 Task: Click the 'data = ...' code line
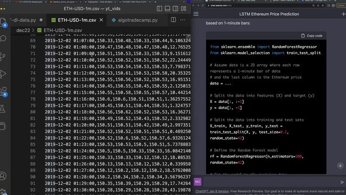220,83
